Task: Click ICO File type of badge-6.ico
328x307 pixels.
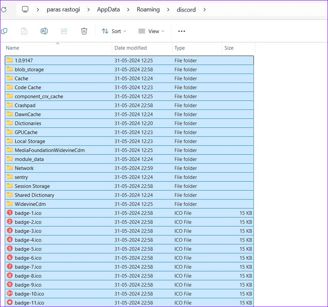Action: 183,258
